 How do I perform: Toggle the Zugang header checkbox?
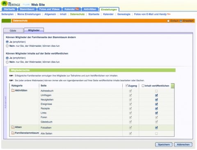(126, 86)
